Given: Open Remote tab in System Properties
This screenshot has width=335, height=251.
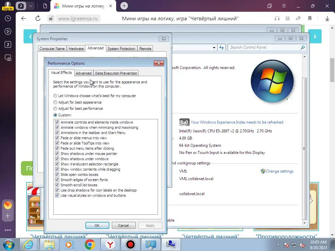Looking at the screenshot, I should [x=145, y=49].
